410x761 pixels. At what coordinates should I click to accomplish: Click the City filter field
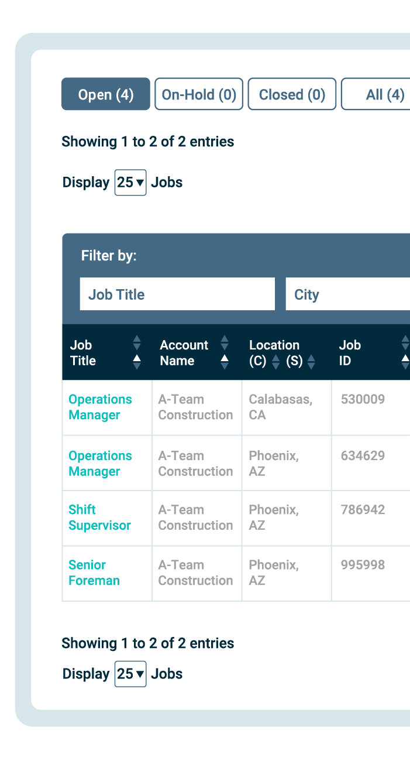(x=348, y=294)
